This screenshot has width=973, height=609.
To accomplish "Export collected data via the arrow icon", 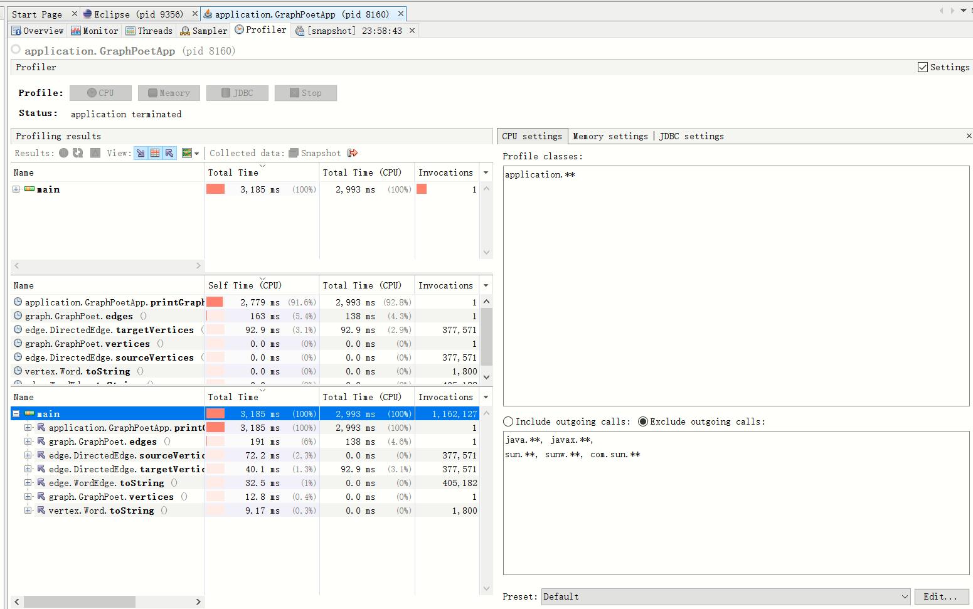I will [353, 153].
